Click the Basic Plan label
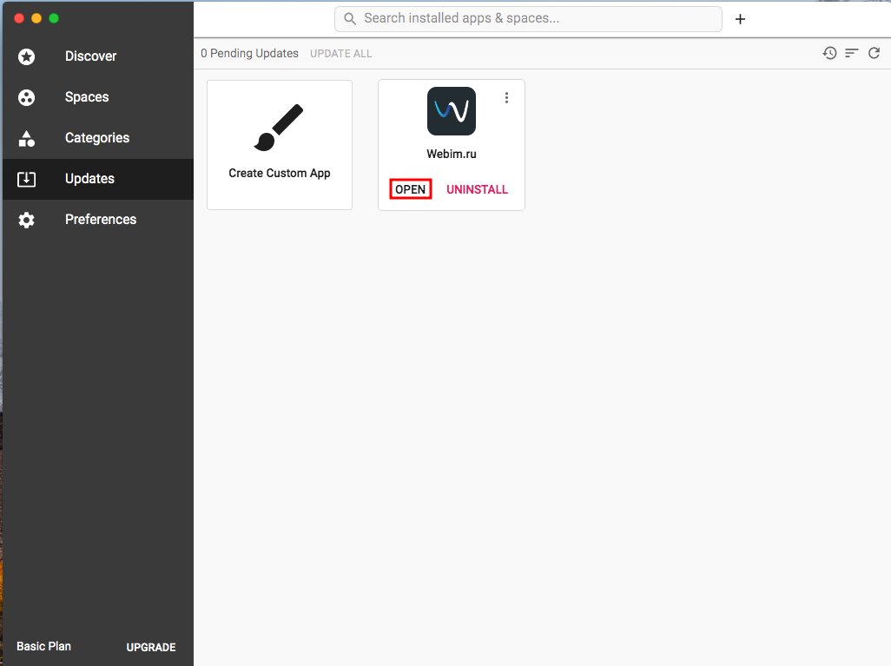Image resolution: width=891 pixels, height=666 pixels. click(43, 646)
